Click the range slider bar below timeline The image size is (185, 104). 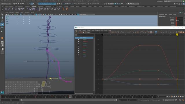[69, 100]
